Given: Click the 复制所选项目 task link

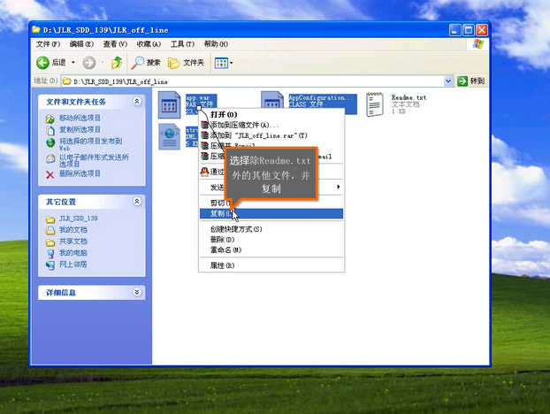Looking at the screenshot, I should 80,129.
